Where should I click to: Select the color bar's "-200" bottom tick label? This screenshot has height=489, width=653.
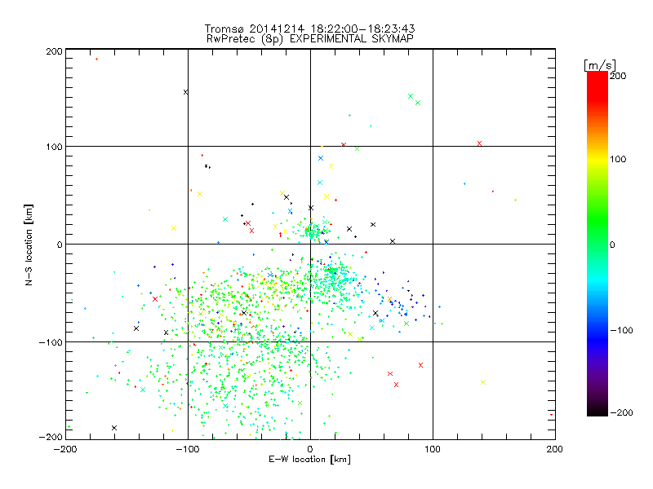[x=622, y=413]
